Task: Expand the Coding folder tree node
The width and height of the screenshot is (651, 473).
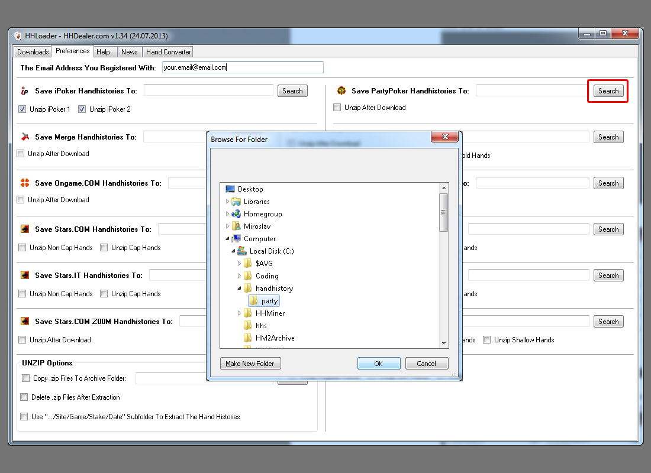Action: pyautogui.click(x=240, y=276)
